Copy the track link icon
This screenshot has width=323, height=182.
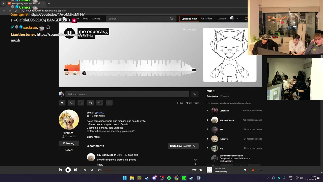pyautogui.click(x=90, y=103)
